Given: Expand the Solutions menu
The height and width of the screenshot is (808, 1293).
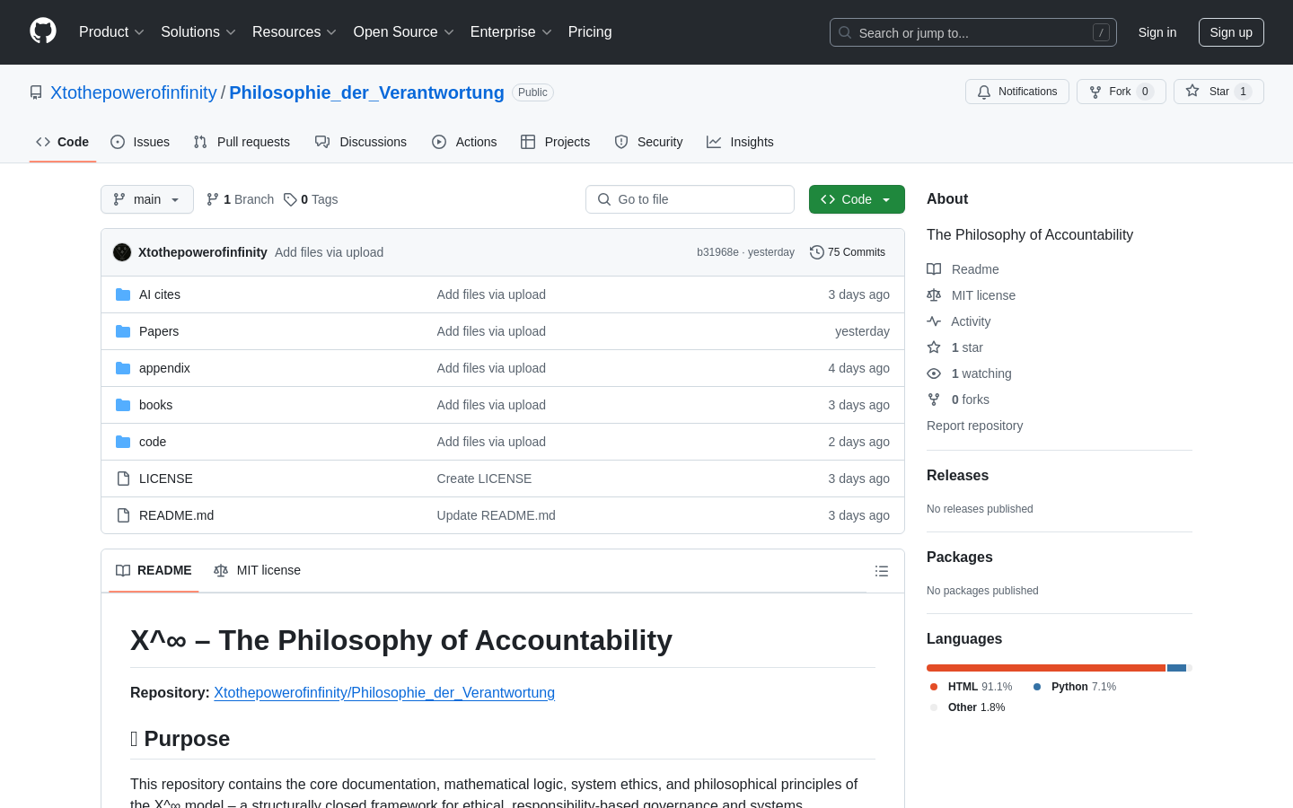Looking at the screenshot, I should tap(198, 32).
